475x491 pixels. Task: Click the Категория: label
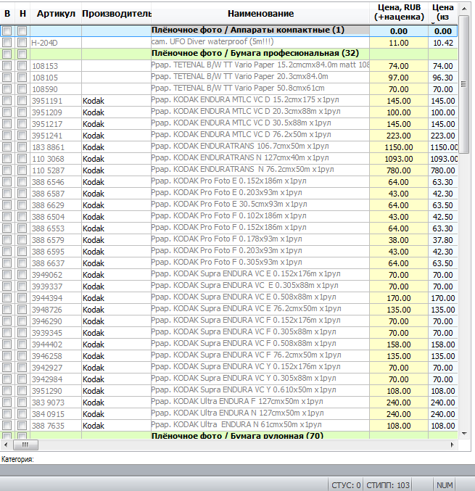pyautogui.click(x=17, y=459)
